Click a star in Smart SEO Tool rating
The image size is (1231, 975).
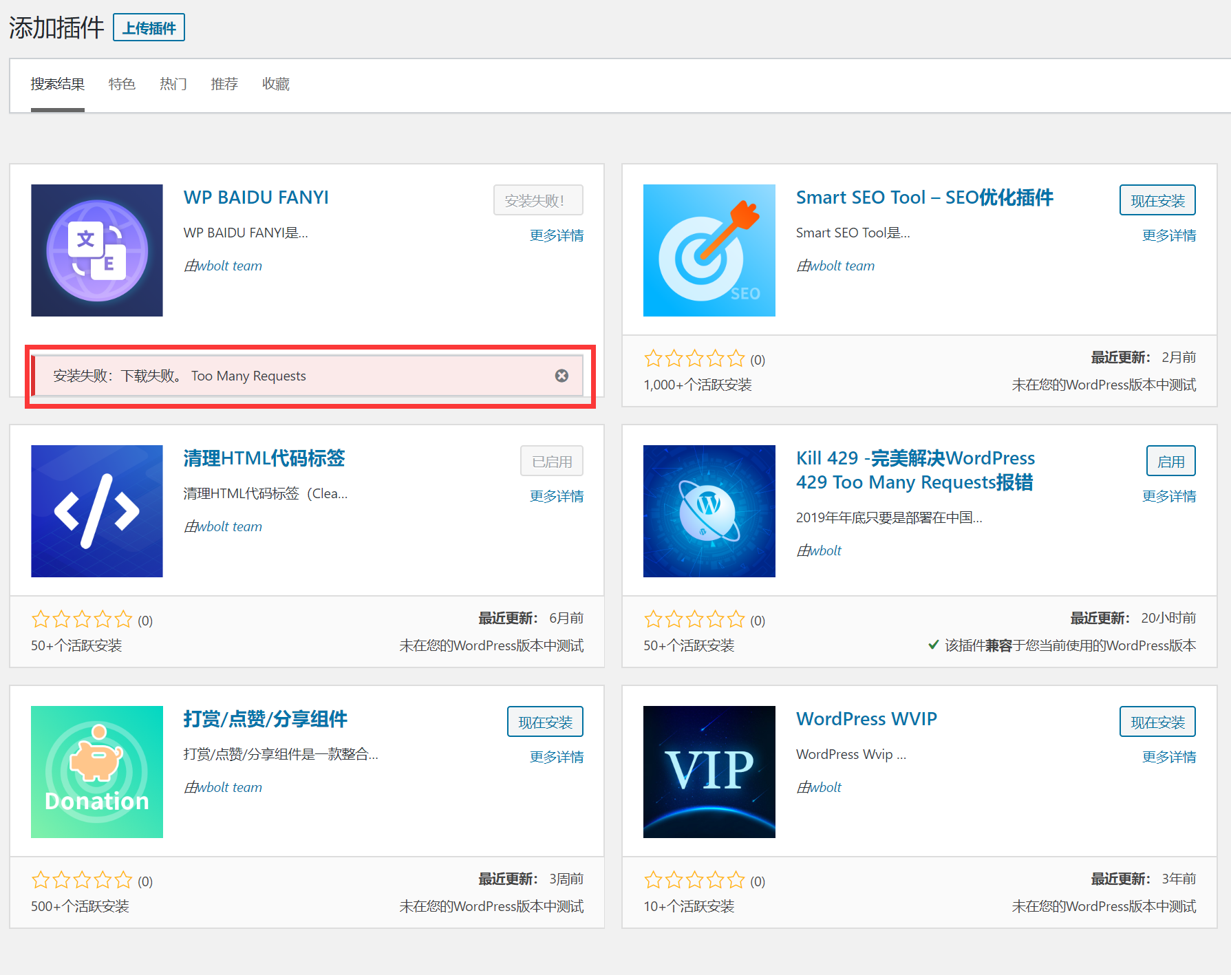pyautogui.click(x=694, y=358)
